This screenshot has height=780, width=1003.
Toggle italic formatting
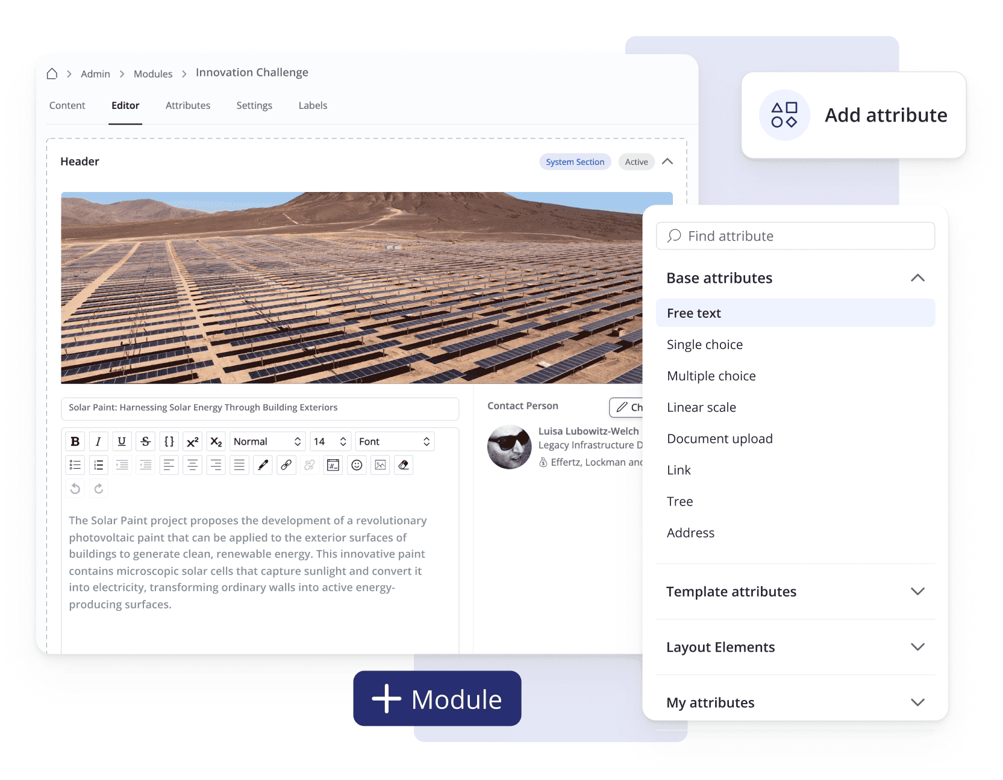[98, 442]
